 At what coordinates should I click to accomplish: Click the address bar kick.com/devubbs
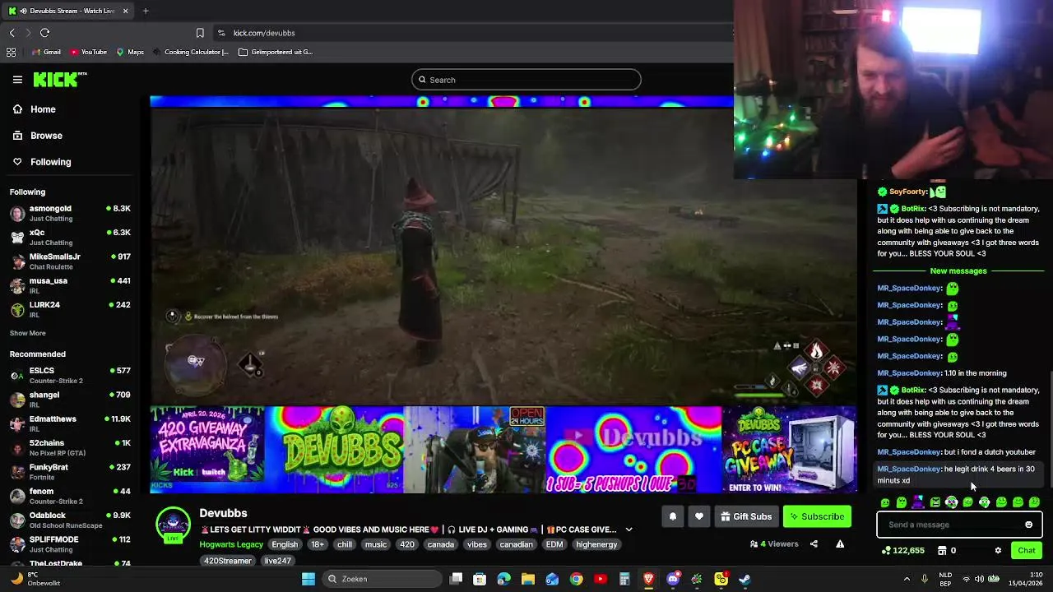[x=264, y=33]
